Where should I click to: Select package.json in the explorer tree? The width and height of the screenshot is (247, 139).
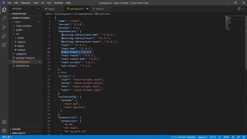tap(25, 62)
